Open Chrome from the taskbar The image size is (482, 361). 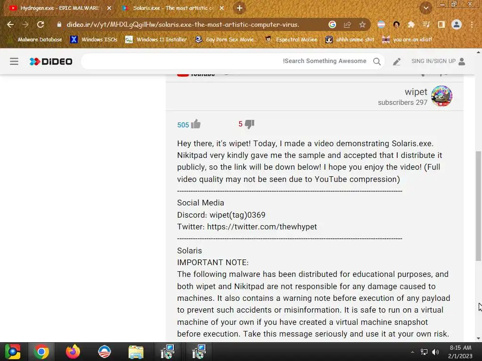(x=41, y=352)
